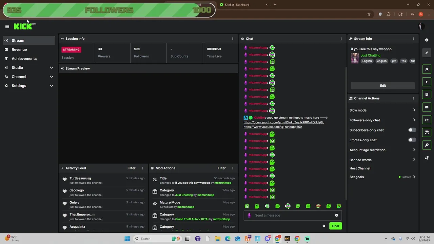Click Turtlesaurusg in the Activity Feed
Screen dimensions: 434x244
point(80,178)
